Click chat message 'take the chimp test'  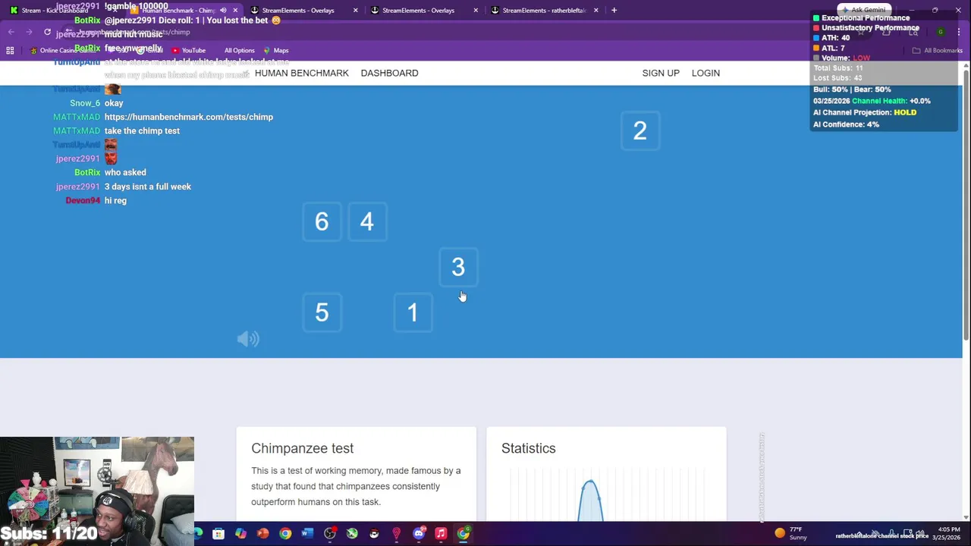pos(142,130)
